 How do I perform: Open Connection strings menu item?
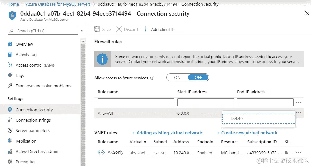click(x=33, y=120)
